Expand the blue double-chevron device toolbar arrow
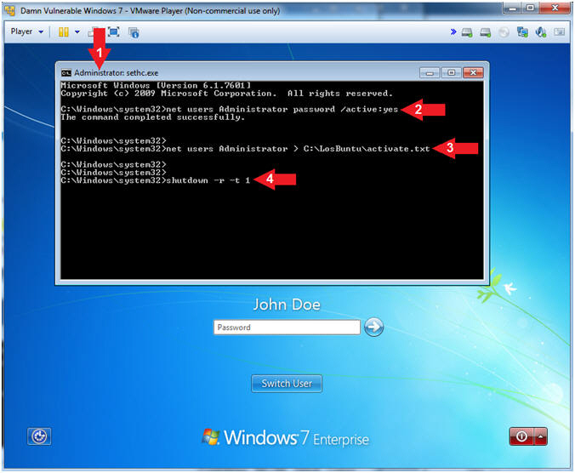575x473 pixels. click(x=453, y=31)
